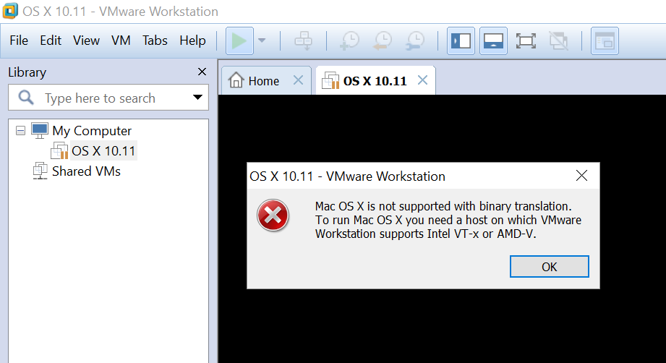Image resolution: width=666 pixels, height=363 pixels.
Task: Open the VM menu
Action: click(121, 40)
